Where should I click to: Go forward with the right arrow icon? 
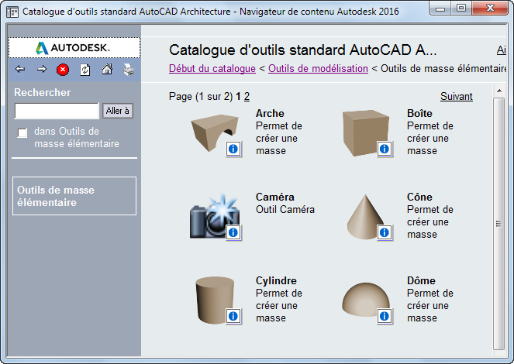(42, 70)
